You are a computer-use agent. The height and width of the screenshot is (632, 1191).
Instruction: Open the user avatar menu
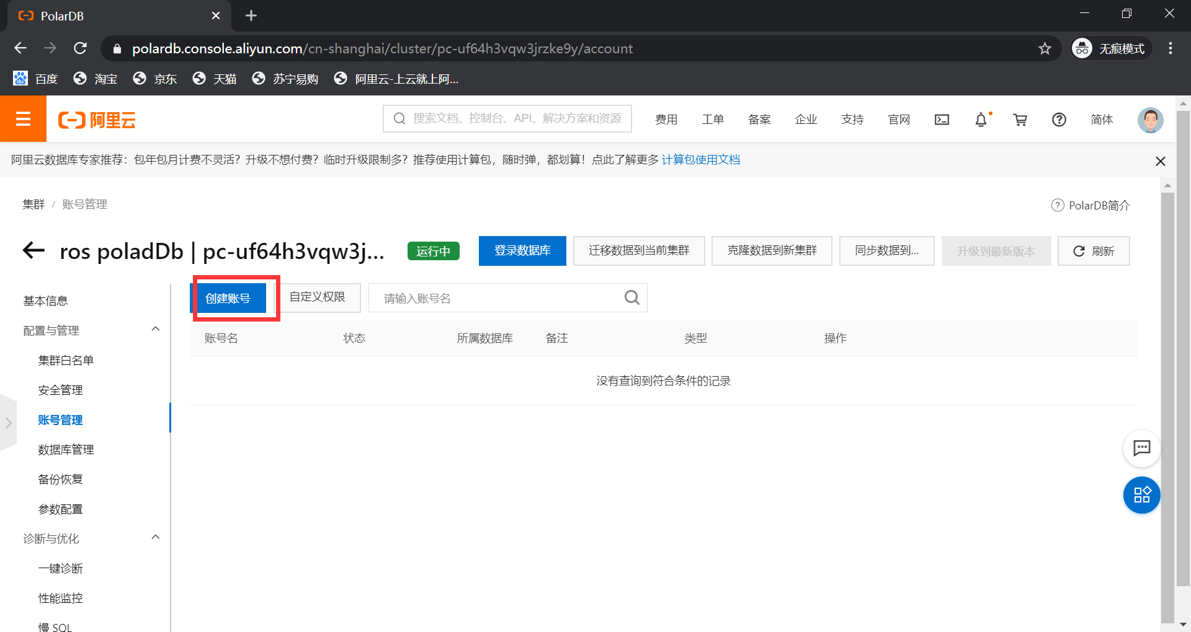click(1150, 120)
